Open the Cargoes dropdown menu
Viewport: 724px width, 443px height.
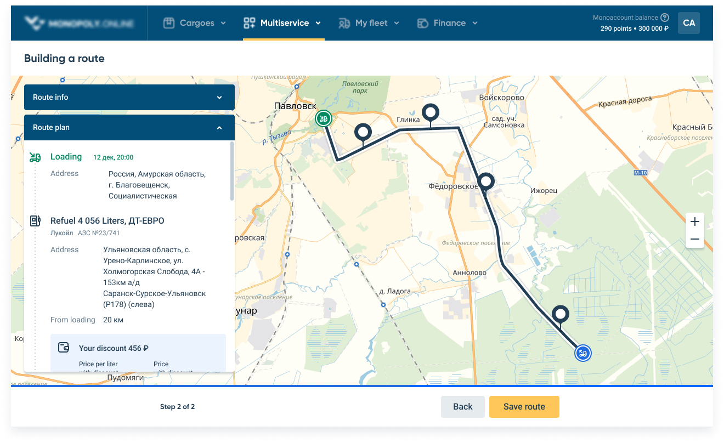195,23
